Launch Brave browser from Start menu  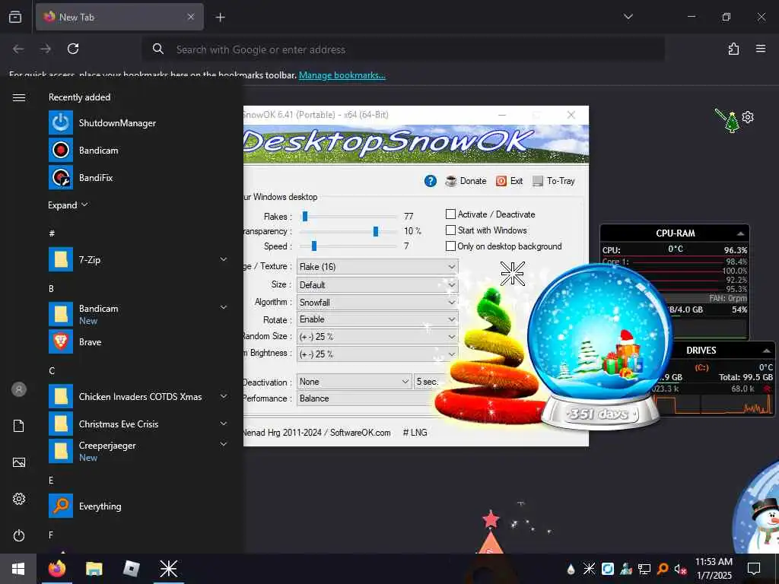click(75, 341)
